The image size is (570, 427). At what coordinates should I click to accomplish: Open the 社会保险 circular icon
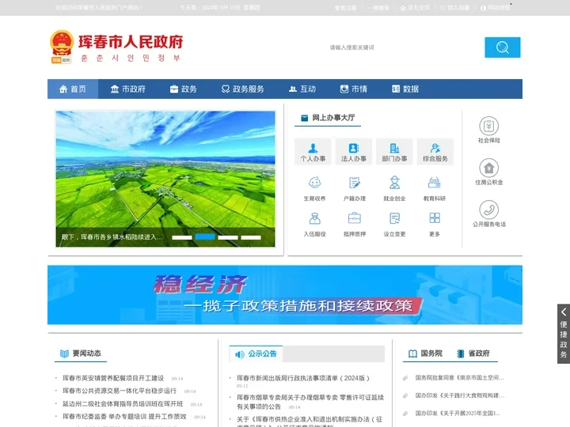489,126
